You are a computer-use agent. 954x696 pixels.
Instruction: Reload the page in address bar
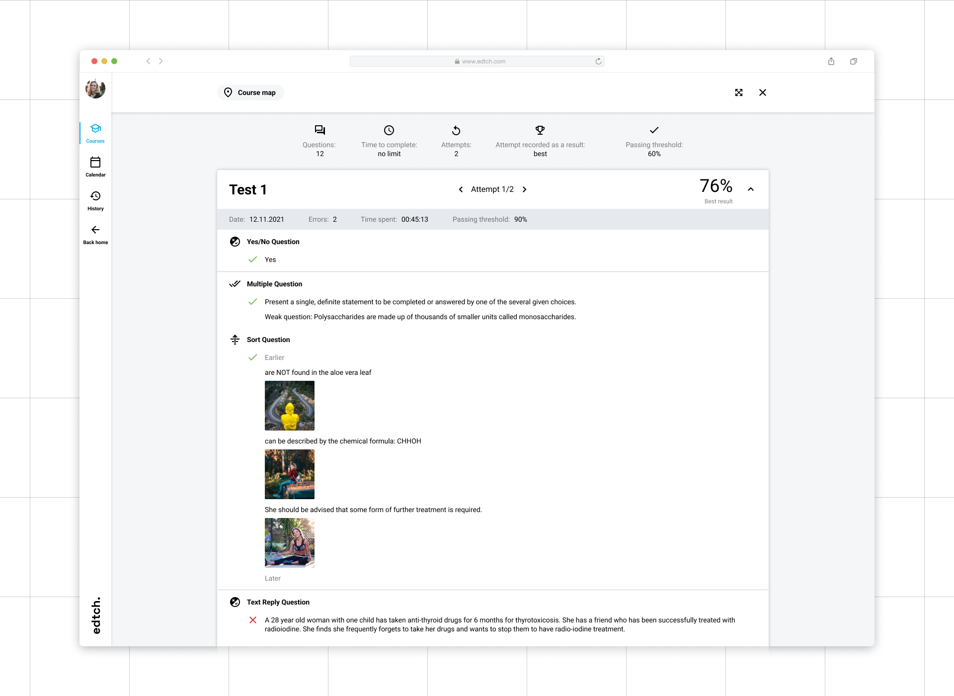point(598,61)
